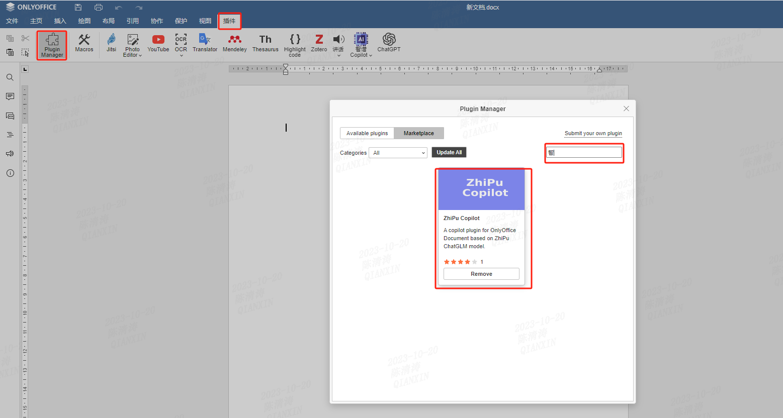This screenshot has width=783, height=418.
Task: Close the Plugin Manager dialog
Action: tap(626, 109)
